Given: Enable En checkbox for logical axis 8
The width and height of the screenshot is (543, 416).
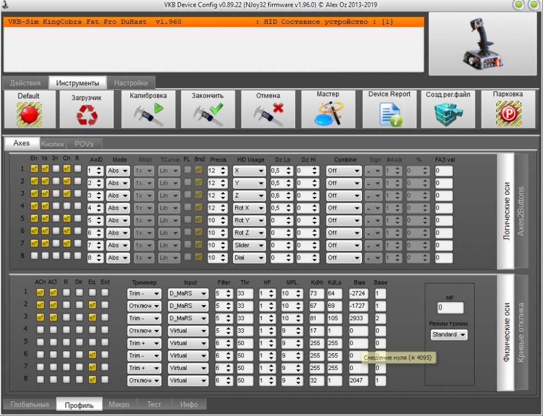Looking at the screenshot, I should pyautogui.click(x=34, y=256).
